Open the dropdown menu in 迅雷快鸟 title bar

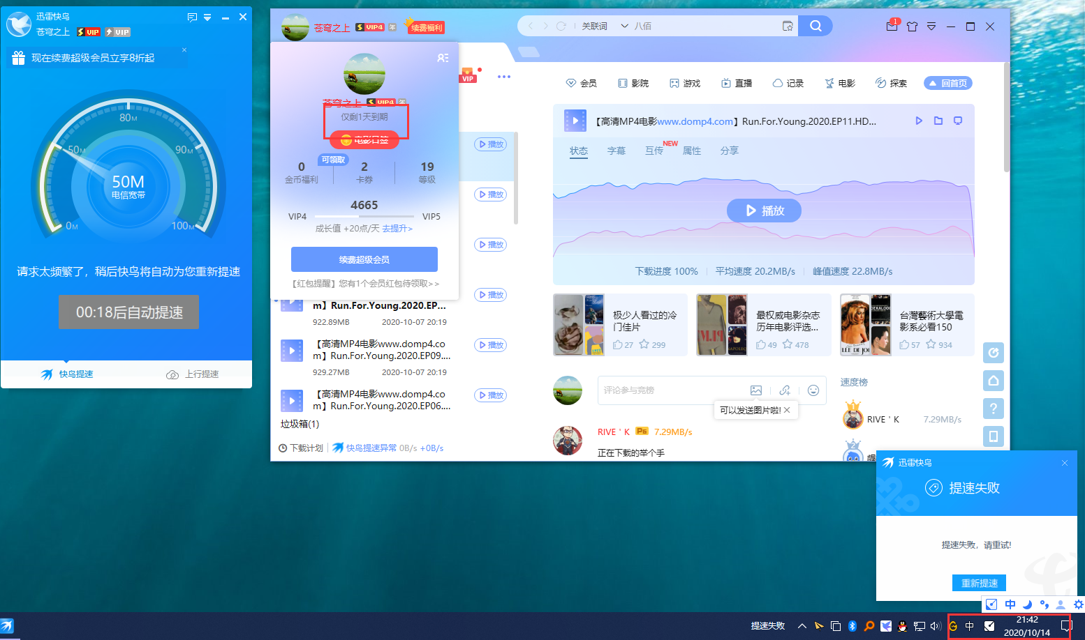[207, 17]
